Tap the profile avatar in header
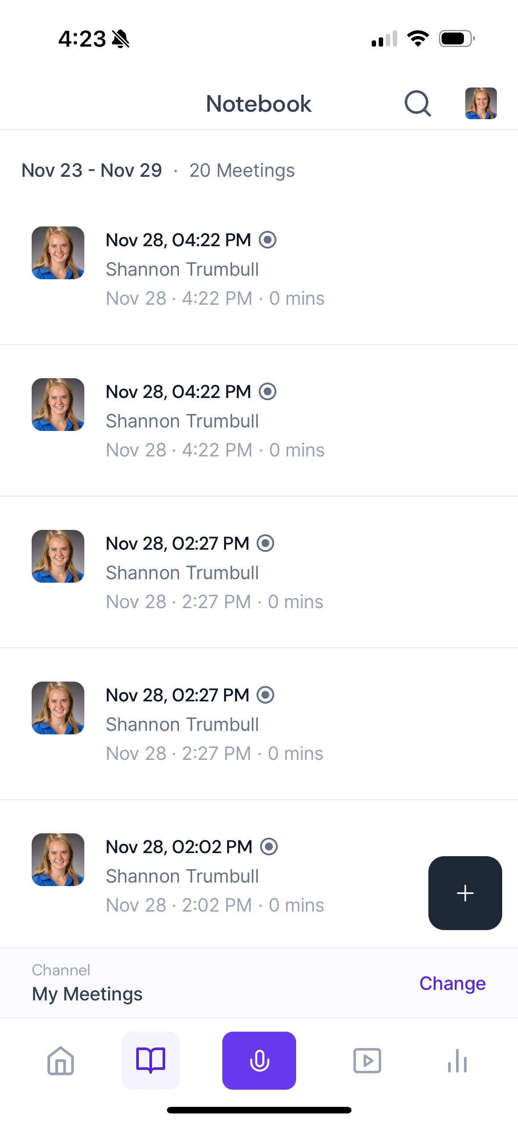Viewport: 518px width, 1124px height. click(x=481, y=104)
